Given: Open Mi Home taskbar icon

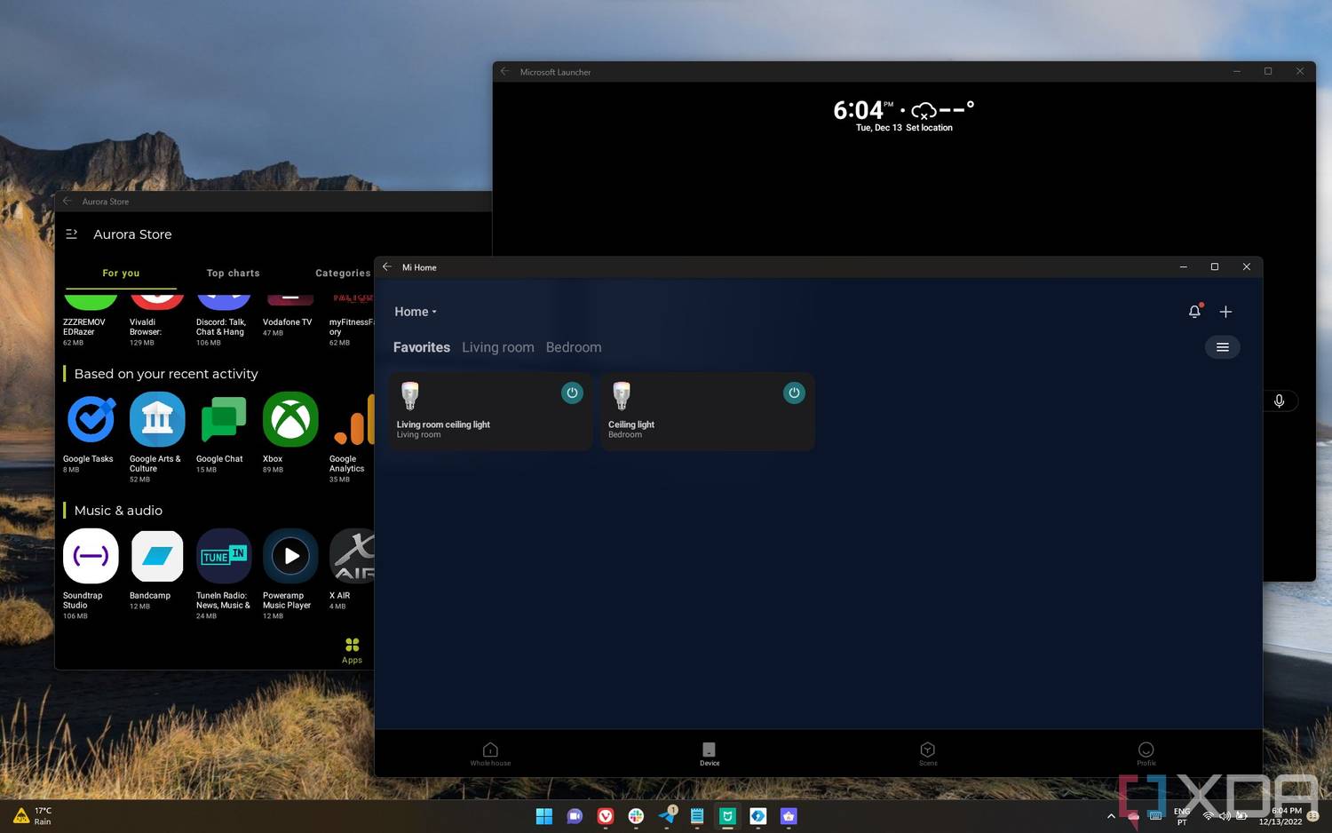Looking at the screenshot, I should point(727,816).
